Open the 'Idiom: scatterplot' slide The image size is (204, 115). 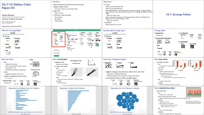pos(76,72)
